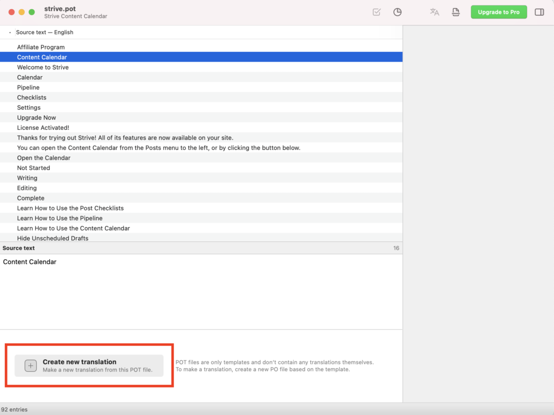Viewport: 554px width, 415px height.
Task: Select Learn How to Use the Content Calendar
Action: 201,228
